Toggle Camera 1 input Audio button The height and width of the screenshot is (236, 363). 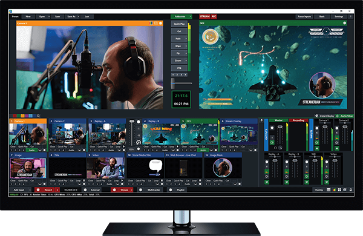click(x=31, y=150)
